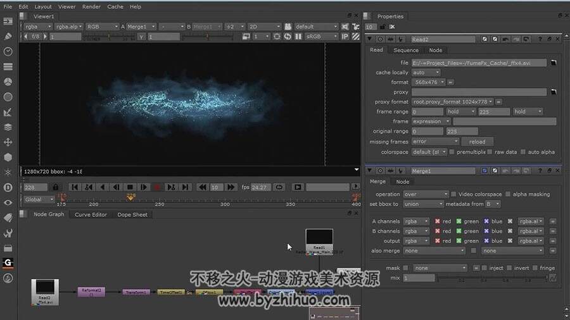Switch to the Dope Sheet tab

point(132,214)
